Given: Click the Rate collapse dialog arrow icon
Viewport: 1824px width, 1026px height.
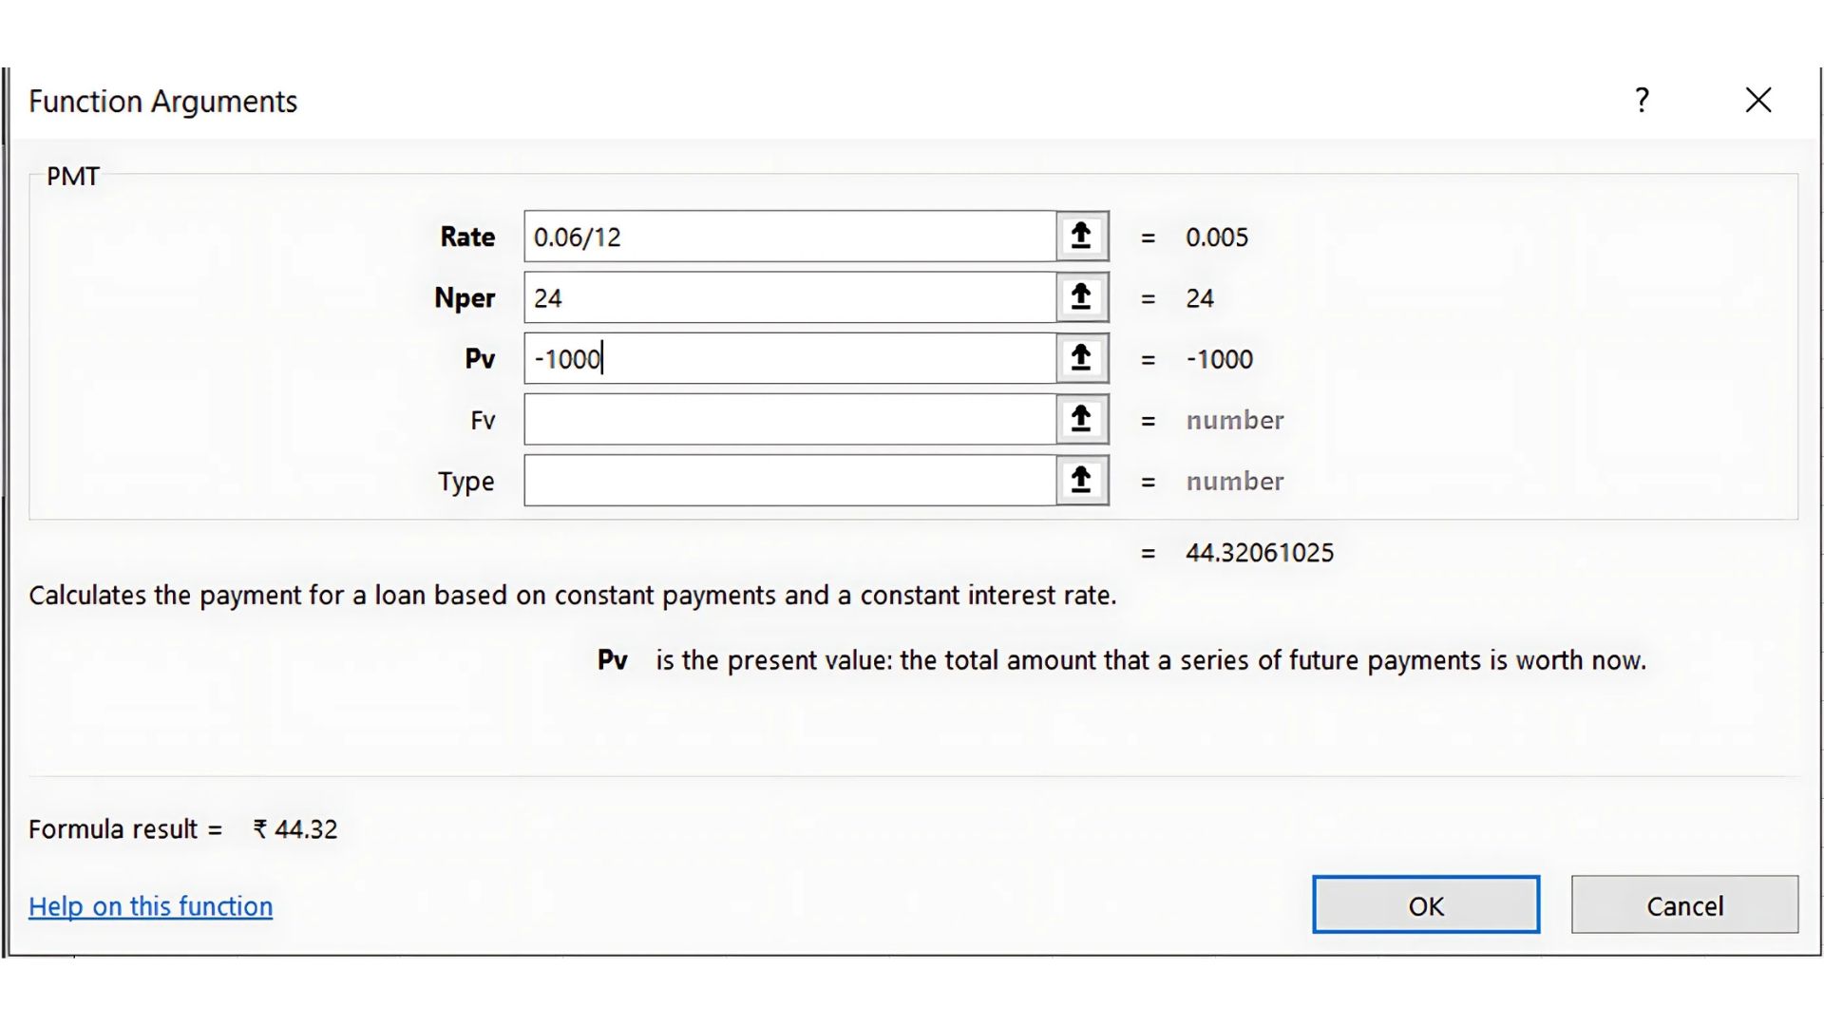Looking at the screenshot, I should 1081,237.
